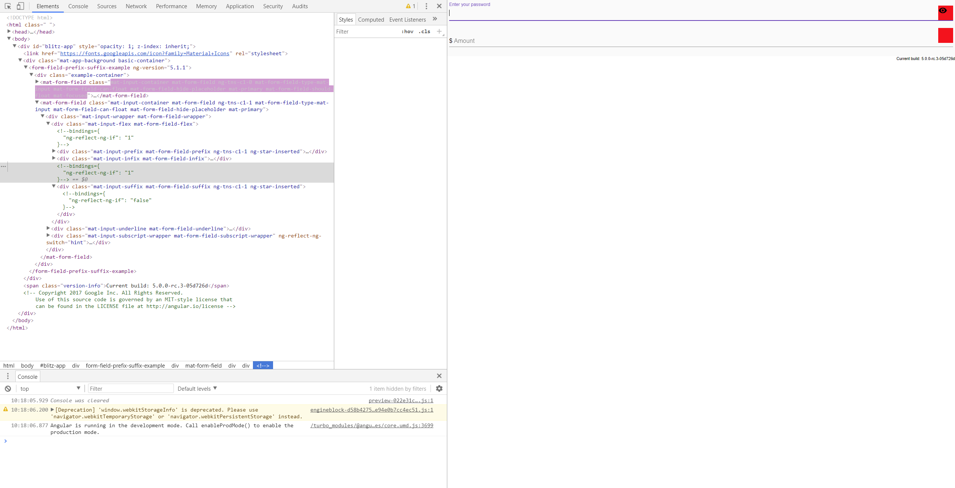Image resolution: width=955 pixels, height=488 pixels.
Task: Click the warning count indicator in DevTools toolbar
Action: 410,6
